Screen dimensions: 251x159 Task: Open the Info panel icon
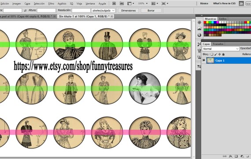tap(199, 35)
